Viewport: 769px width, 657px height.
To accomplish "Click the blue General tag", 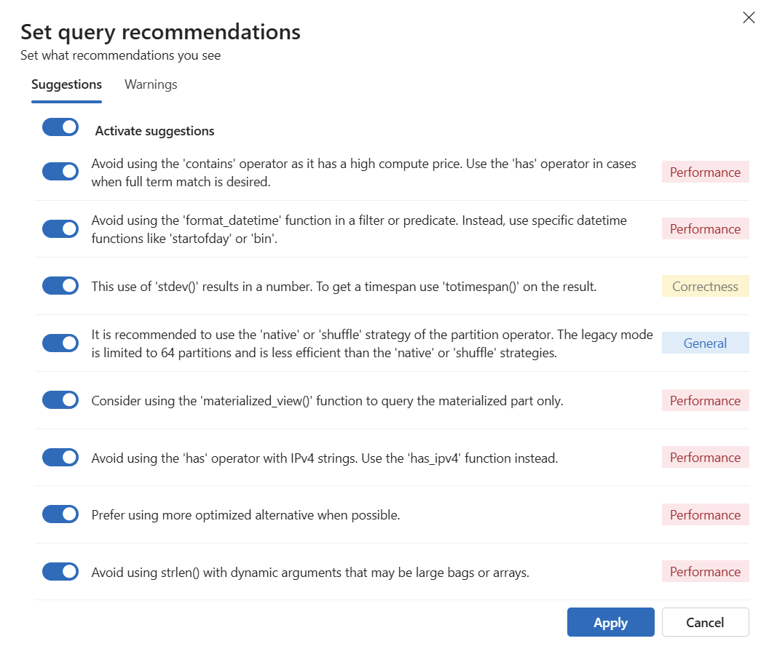I will pos(705,343).
